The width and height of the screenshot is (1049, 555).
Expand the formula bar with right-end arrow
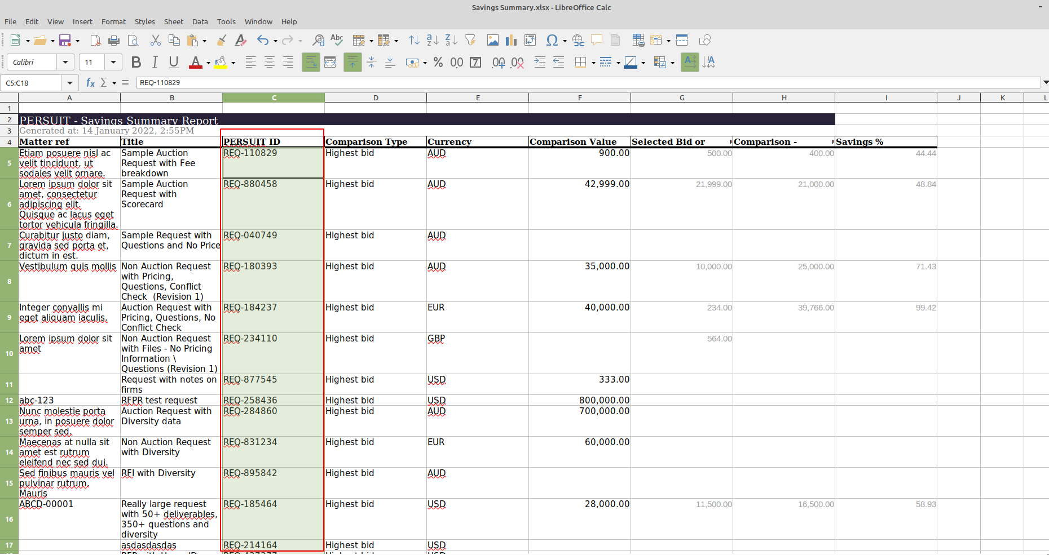pyautogui.click(x=1046, y=82)
